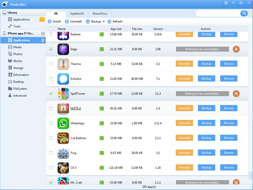The image size is (253, 190).
Task: Switch to the Update(6) tab
Action: click(x=77, y=14)
